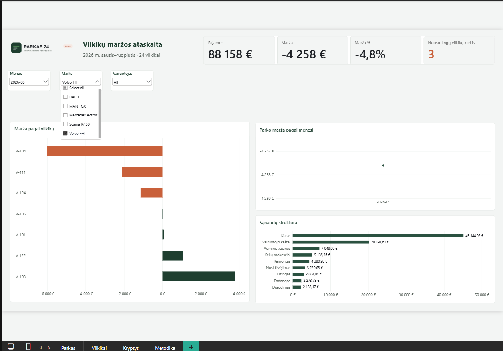Click the Kuras cost bar
This screenshot has width=503, height=351.
[378, 235]
